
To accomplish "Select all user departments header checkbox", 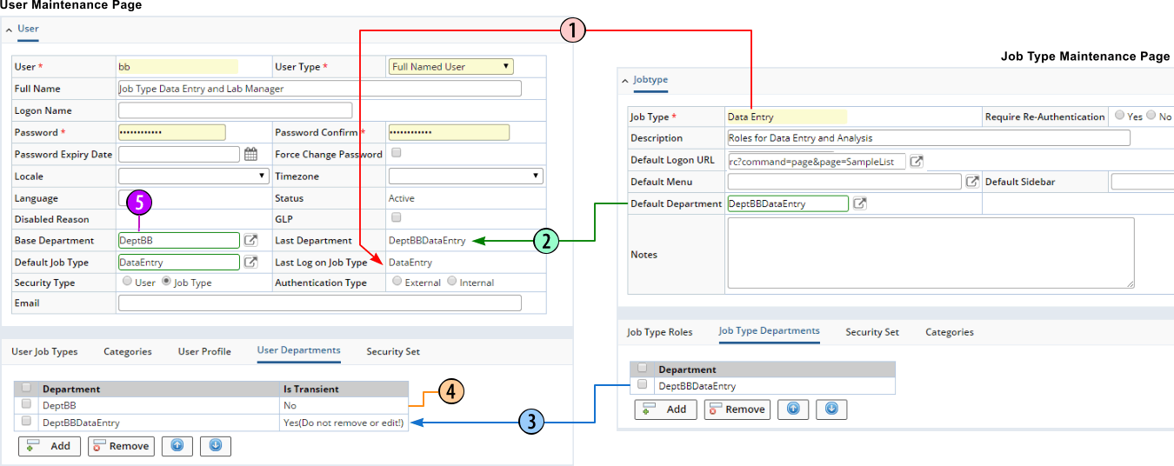I will tap(26, 388).
